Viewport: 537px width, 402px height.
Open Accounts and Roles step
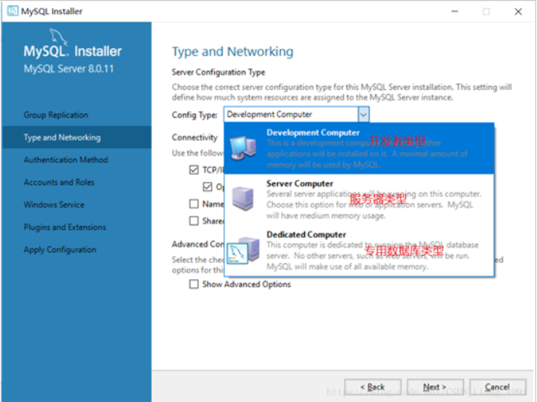click(x=59, y=182)
